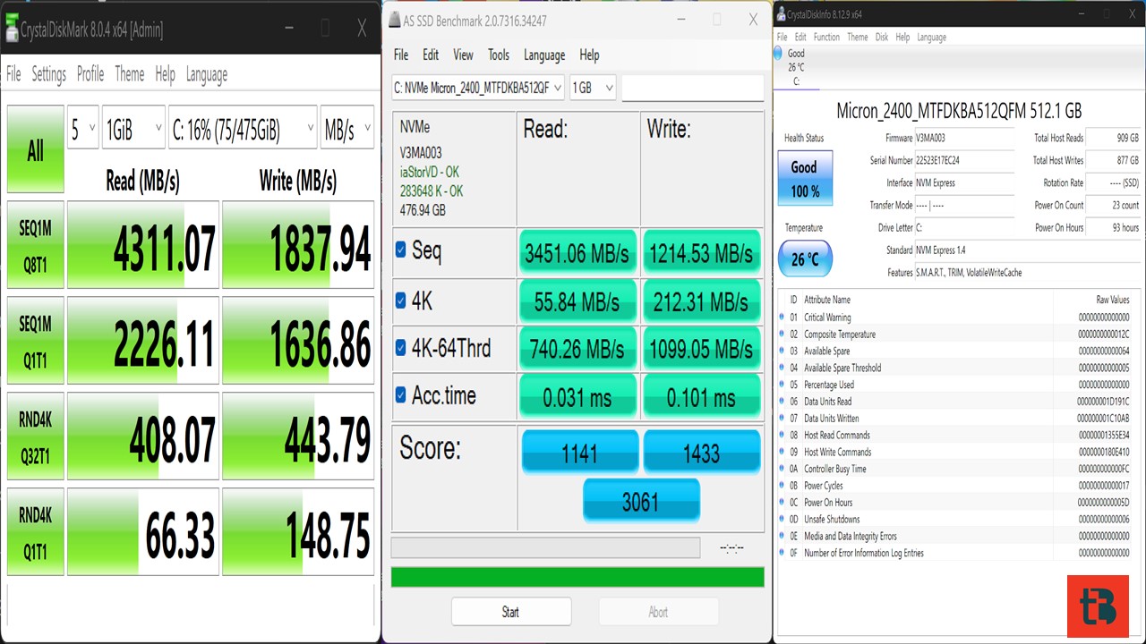Viewport: 1146px width, 644px height.
Task: Open the Theme menu in CrystalDiskMark
Action: (x=130, y=74)
